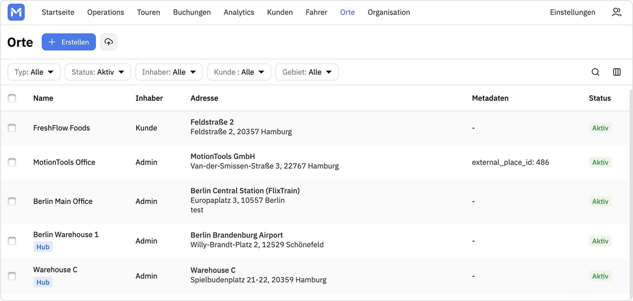Click the Aktiv badge for FreshFlow Foods
Screen dimensions: 633x301
tap(601, 128)
